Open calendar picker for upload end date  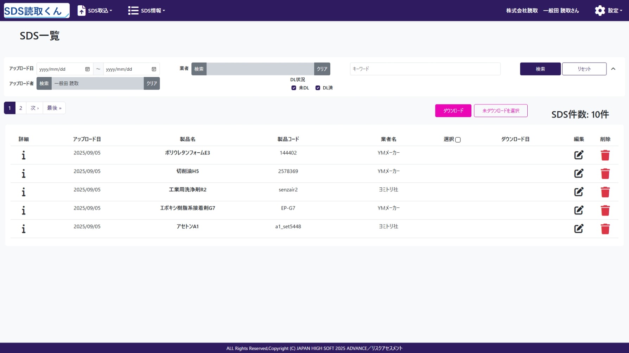(154, 69)
